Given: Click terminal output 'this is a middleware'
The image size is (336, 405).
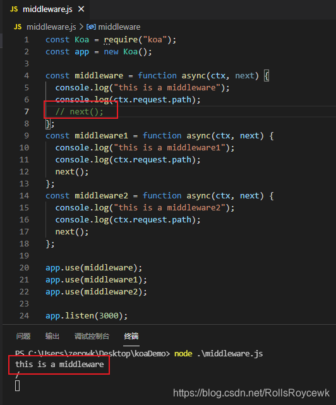Looking at the screenshot, I should tap(59, 364).
